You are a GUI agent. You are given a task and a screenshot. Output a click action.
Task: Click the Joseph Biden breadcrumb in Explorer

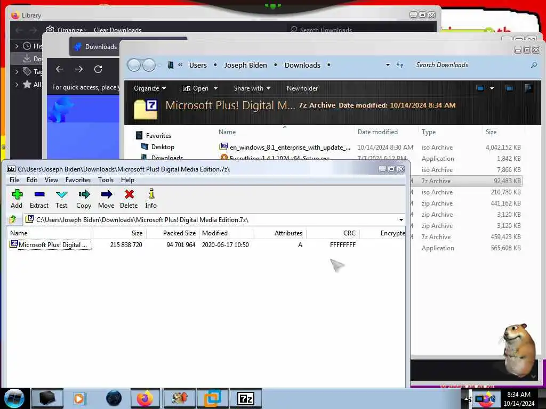tap(245, 65)
